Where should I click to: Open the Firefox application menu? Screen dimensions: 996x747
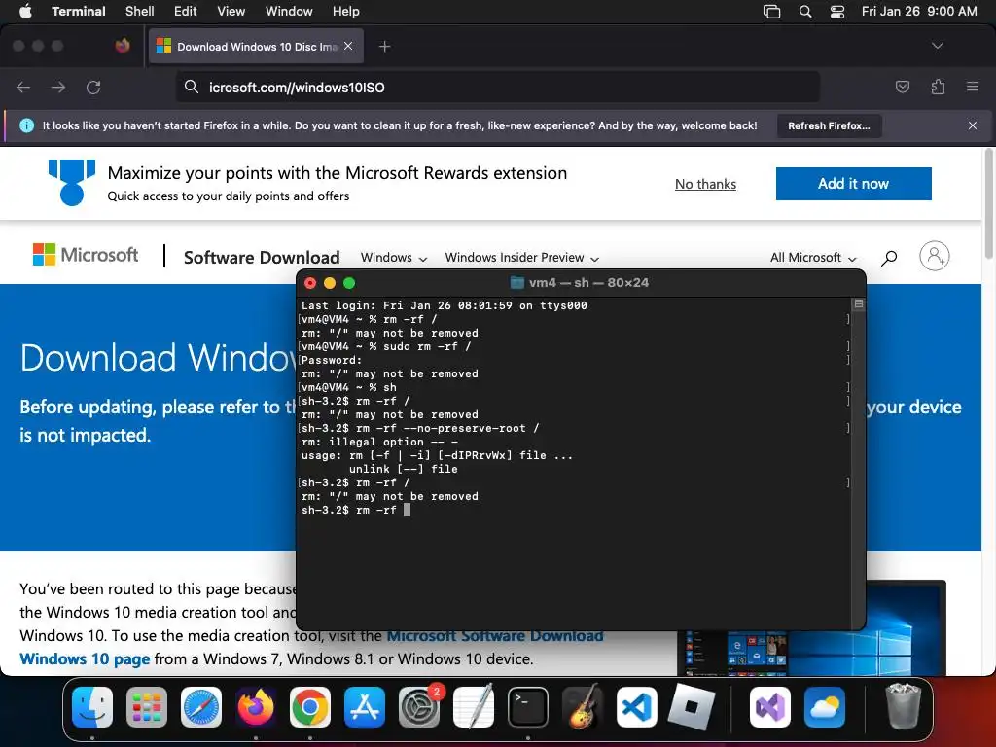973,87
